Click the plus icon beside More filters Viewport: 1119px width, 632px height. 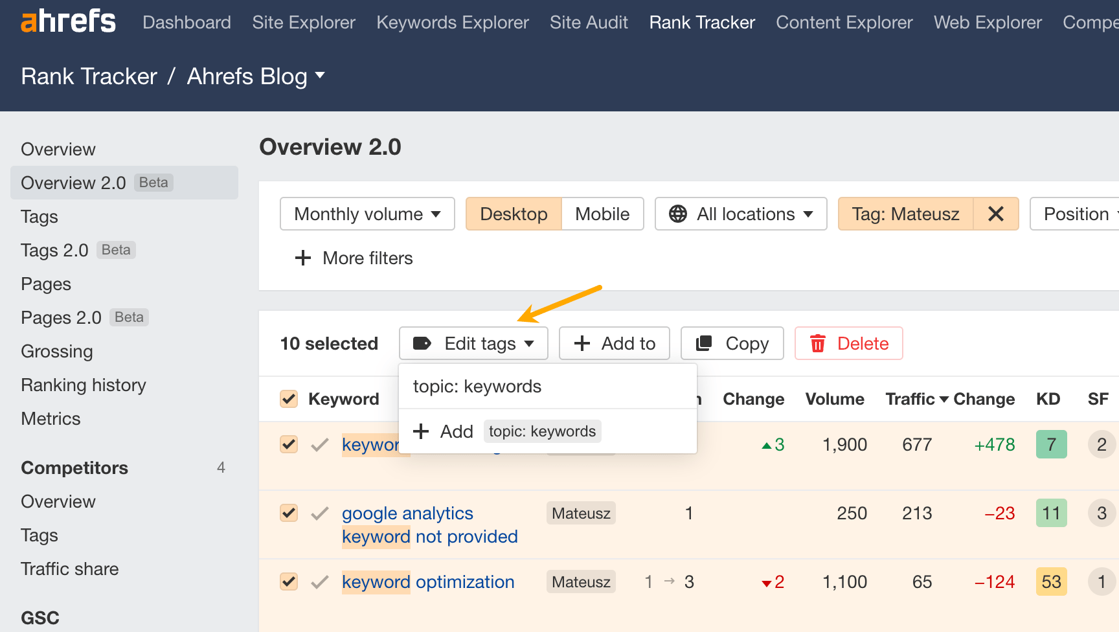(x=302, y=258)
